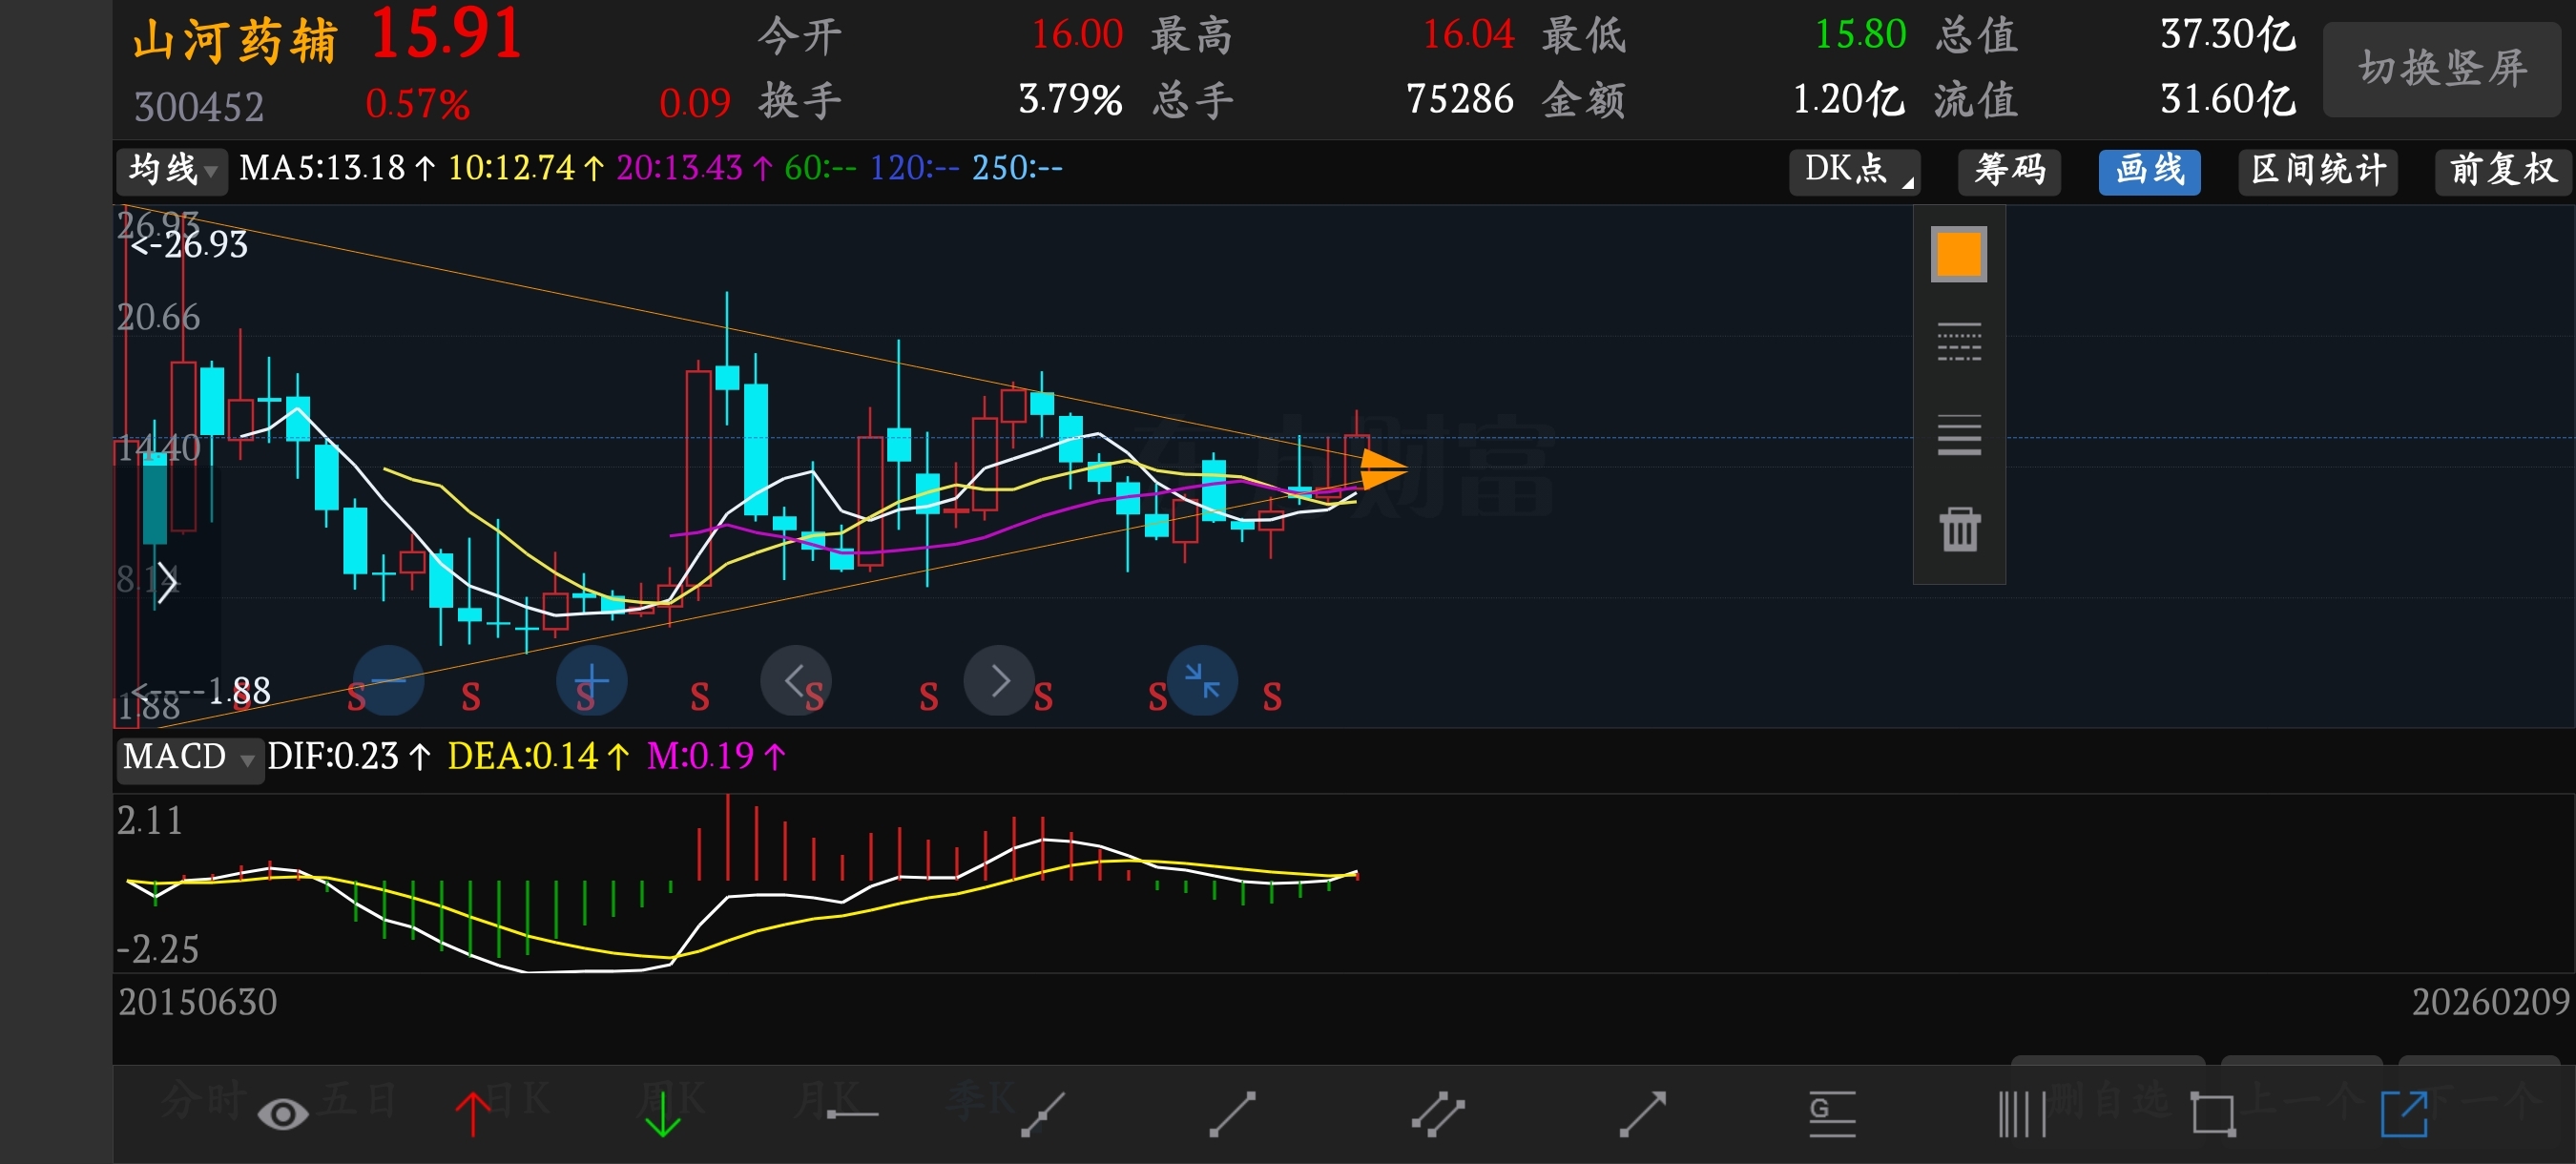
Task: Select the arrow line drawing tool
Action: 1642,1114
